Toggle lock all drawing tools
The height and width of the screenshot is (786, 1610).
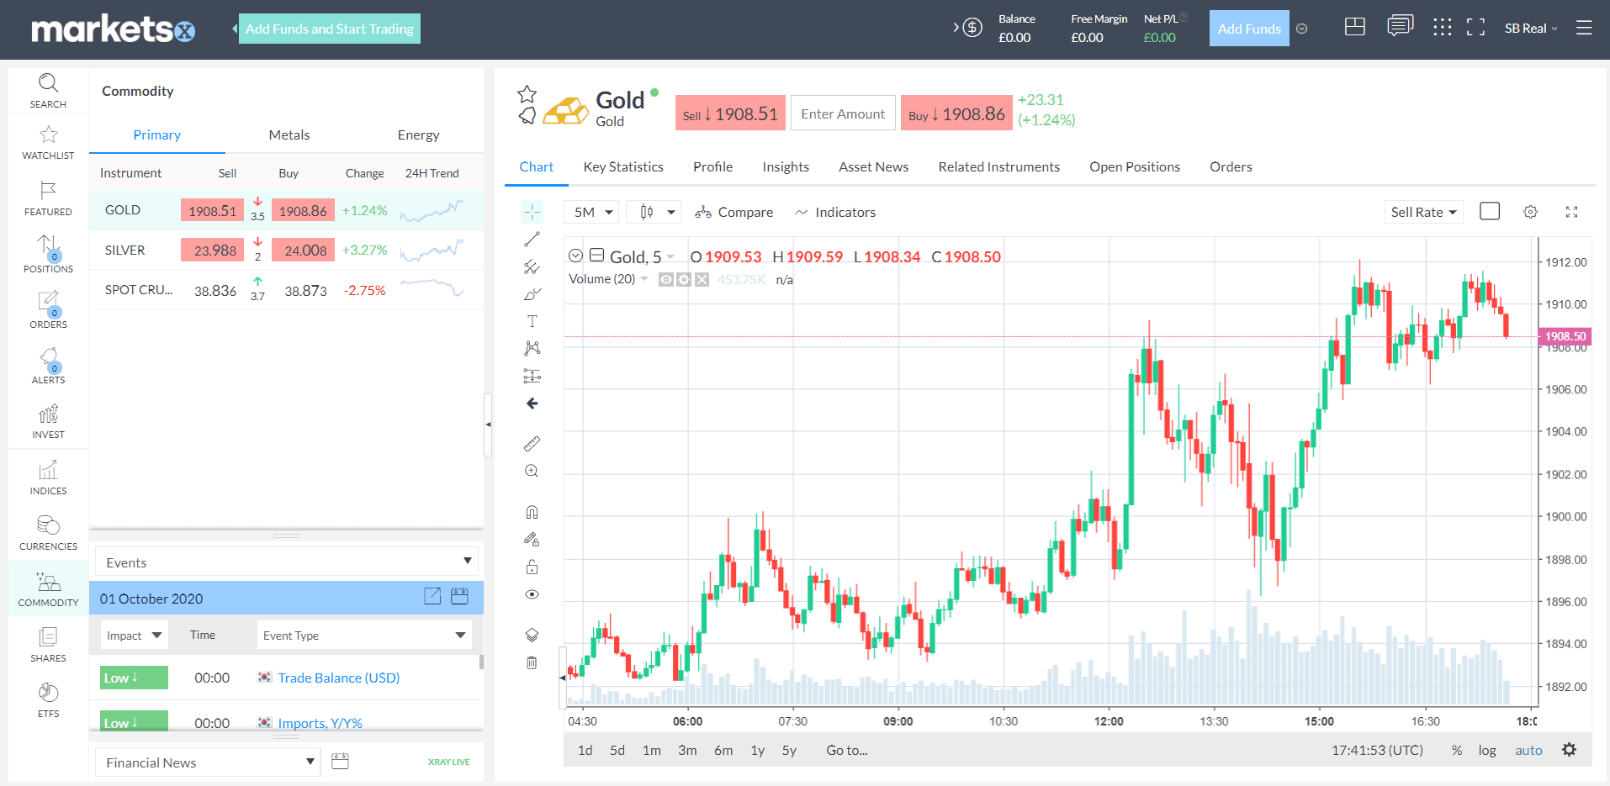(532, 567)
